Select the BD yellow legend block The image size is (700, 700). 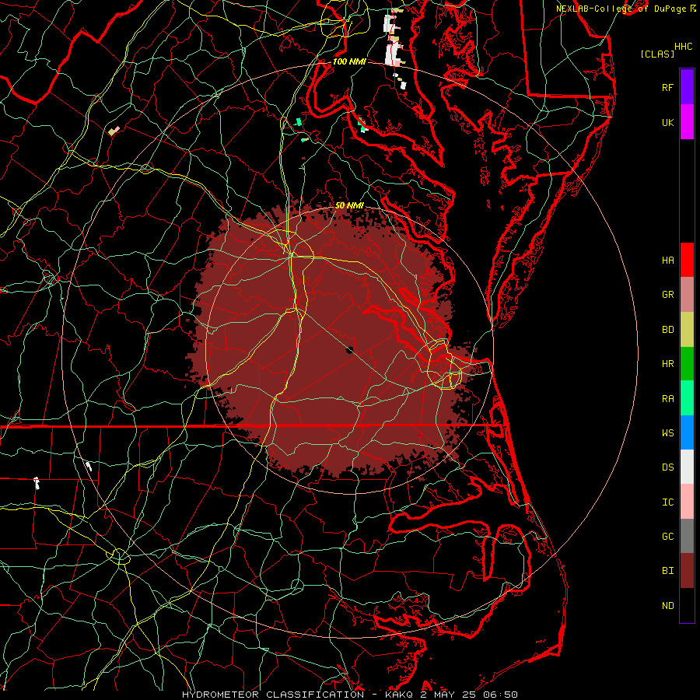(687, 329)
